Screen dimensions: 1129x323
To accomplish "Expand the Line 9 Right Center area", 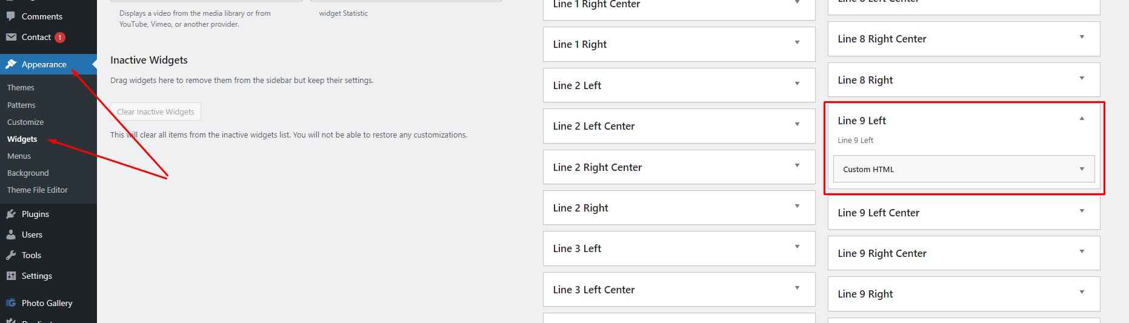I will pyautogui.click(x=1082, y=252).
